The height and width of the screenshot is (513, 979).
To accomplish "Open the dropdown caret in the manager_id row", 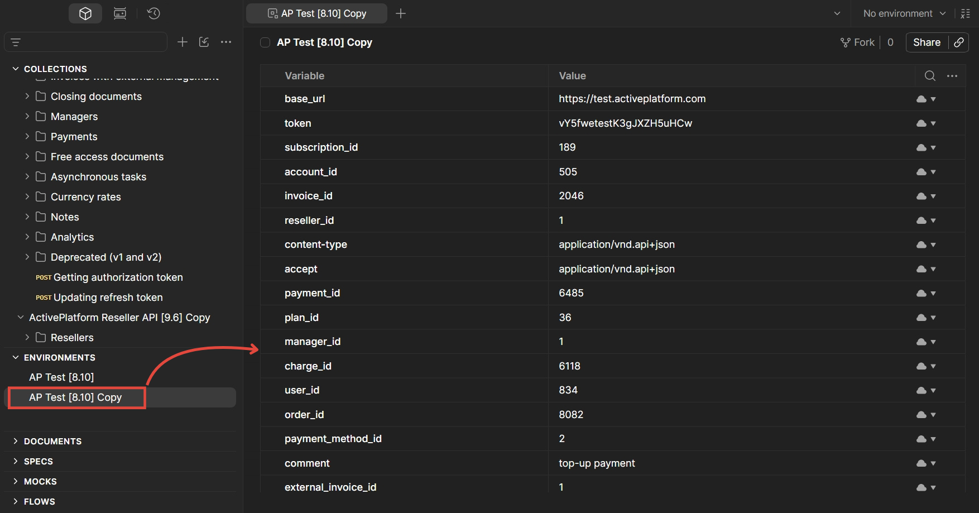I will click(933, 342).
